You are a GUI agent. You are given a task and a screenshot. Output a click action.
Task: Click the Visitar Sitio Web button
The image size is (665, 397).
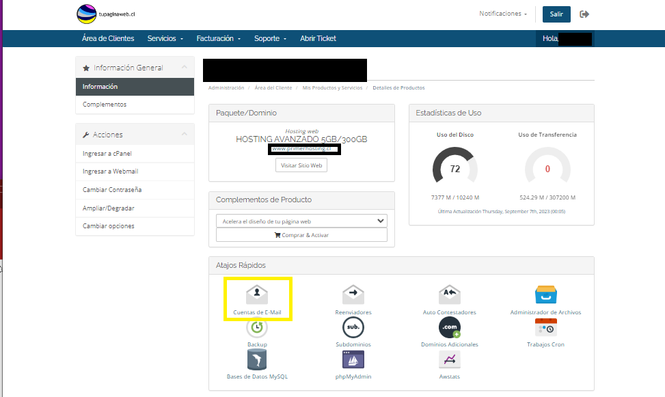click(x=301, y=165)
